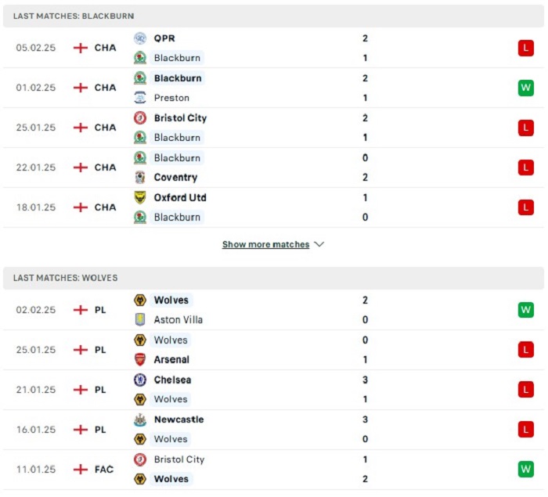This screenshot has width=548, height=497.
Task: Click the Oxford Utd club crest
Action: click(x=140, y=197)
